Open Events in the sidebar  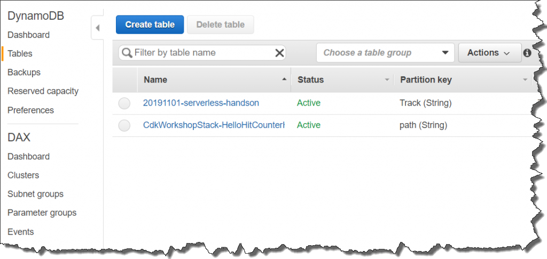(x=21, y=231)
